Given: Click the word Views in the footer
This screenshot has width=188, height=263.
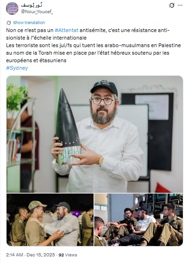Looking at the screenshot, I should pos(71,255).
